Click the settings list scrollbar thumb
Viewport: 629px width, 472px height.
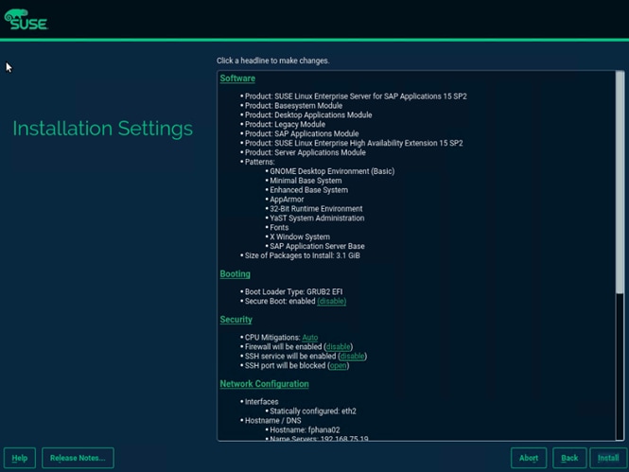(620, 183)
